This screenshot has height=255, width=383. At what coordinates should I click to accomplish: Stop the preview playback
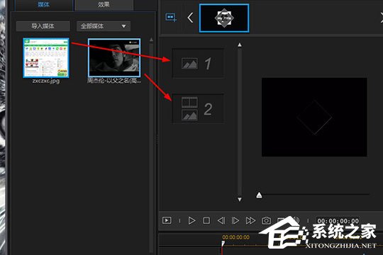click(206, 220)
